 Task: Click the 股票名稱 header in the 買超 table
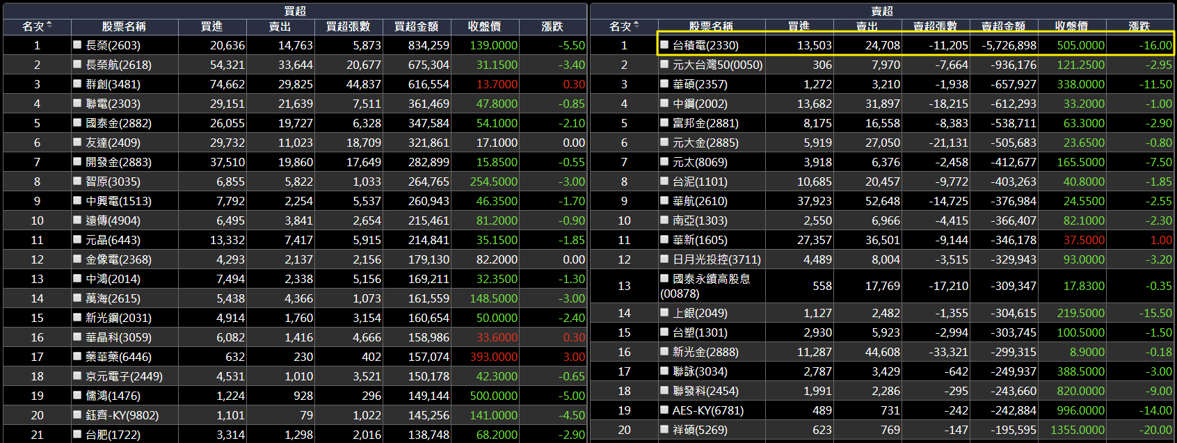coord(124,26)
